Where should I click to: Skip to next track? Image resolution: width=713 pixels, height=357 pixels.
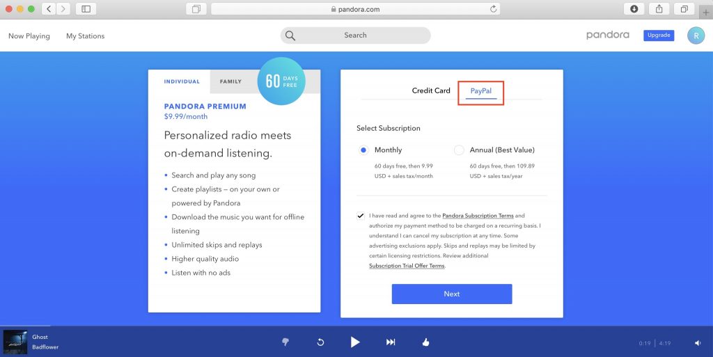391,342
